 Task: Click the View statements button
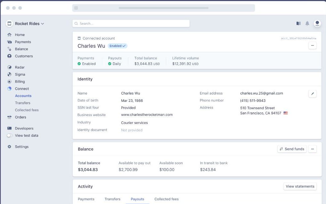[300, 186]
